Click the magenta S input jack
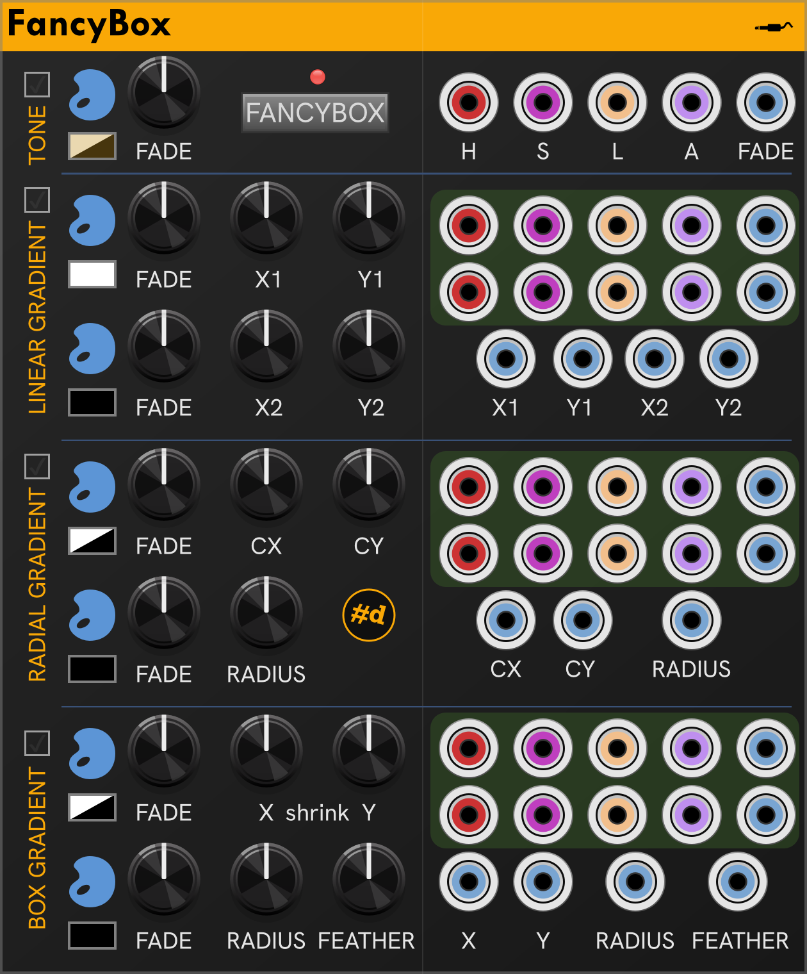Viewport: 807px width, 974px height. point(543,103)
